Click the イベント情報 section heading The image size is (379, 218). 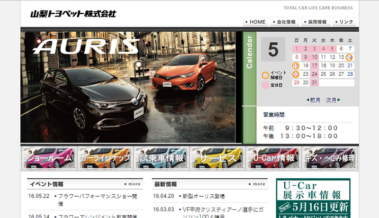[46, 184]
